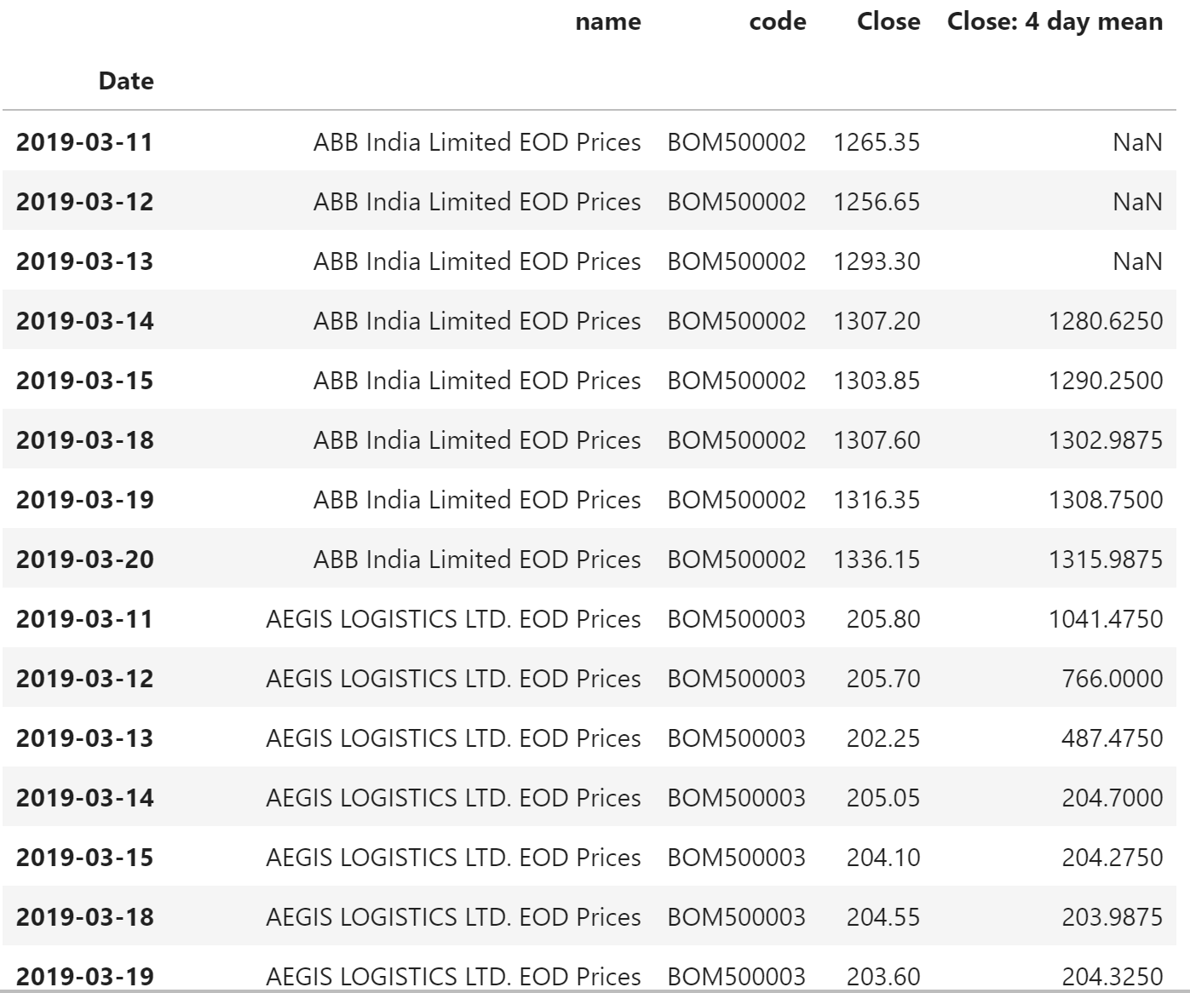Click the date 2019-03-20 index cell
1190x993 pixels.
coord(85,560)
